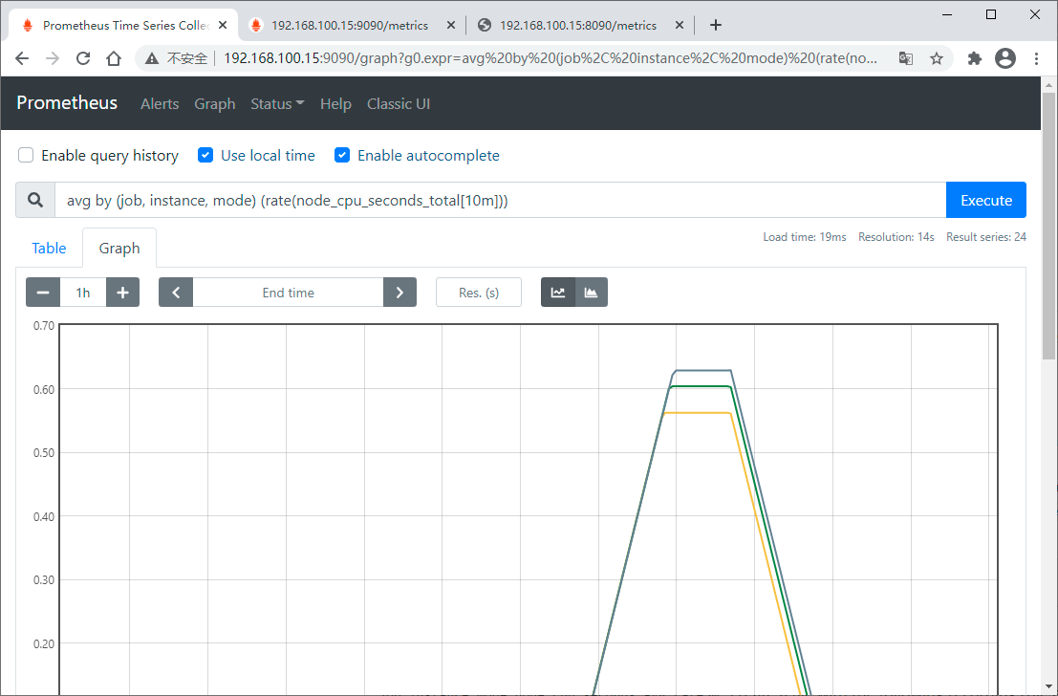Open the browser Extensions puzzle icon
Screen dimensions: 1058x696
click(974, 57)
